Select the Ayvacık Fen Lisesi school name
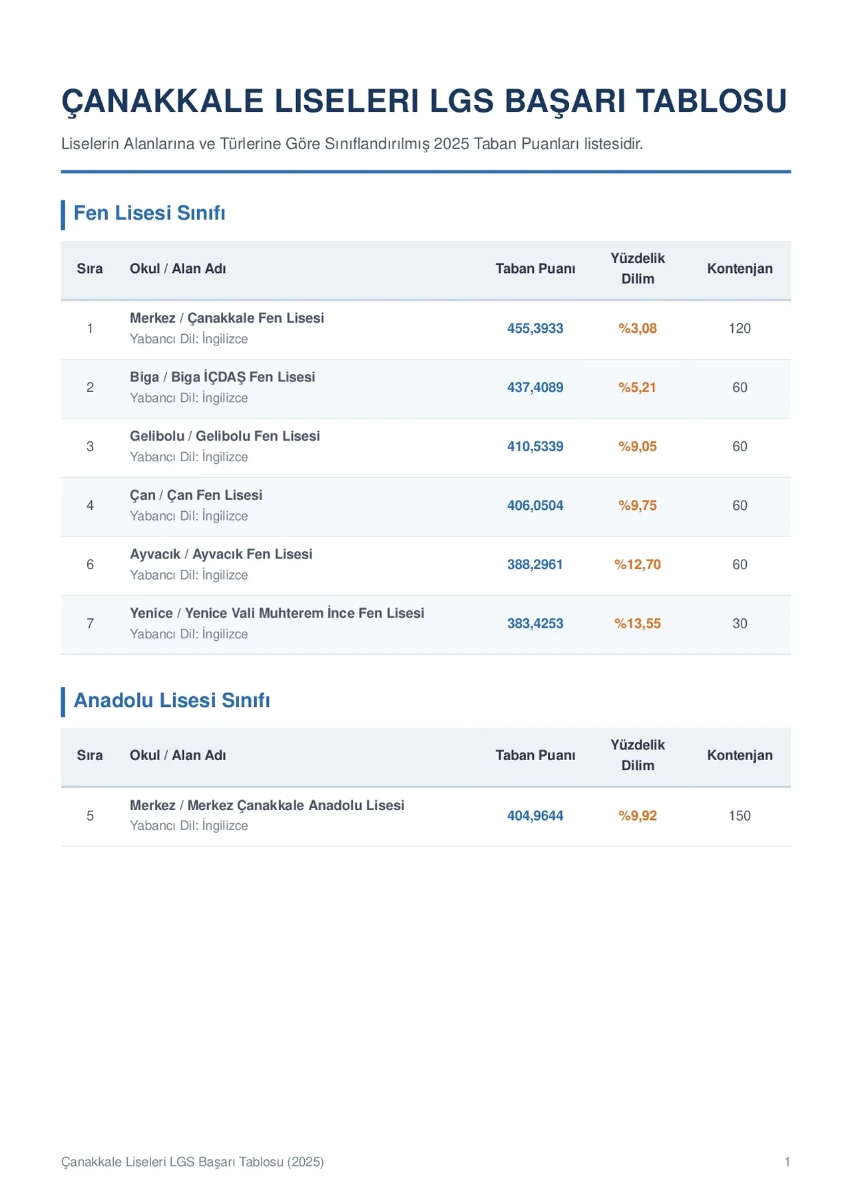The width and height of the screenshot is (852, 1204). pos(252,554)
